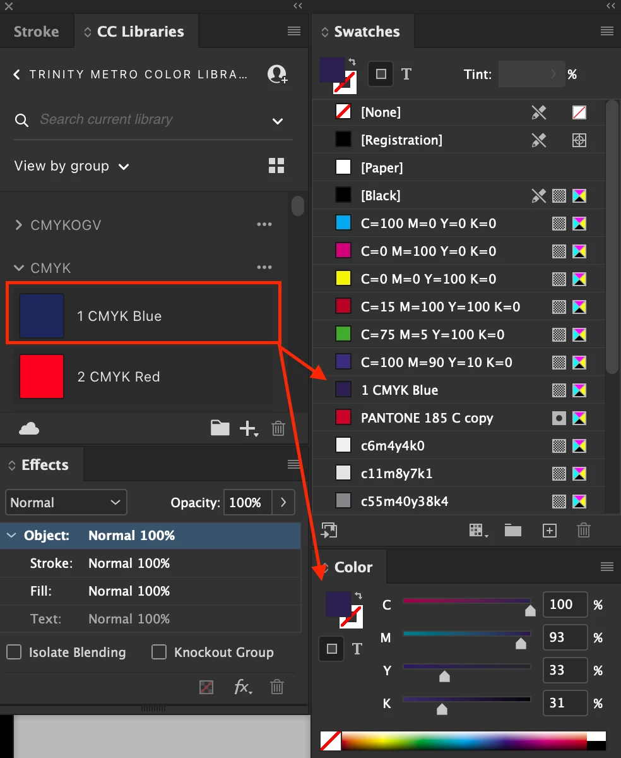Click None box beside color spectrum
Viewport: 621px width, 758px height.
330,741
